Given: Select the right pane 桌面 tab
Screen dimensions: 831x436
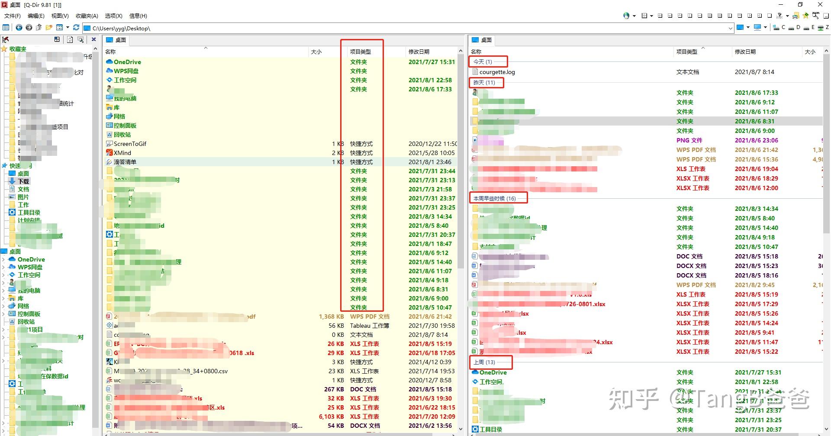Looking at the screenshot, I should pyautogui.click(x=482, y=40).
